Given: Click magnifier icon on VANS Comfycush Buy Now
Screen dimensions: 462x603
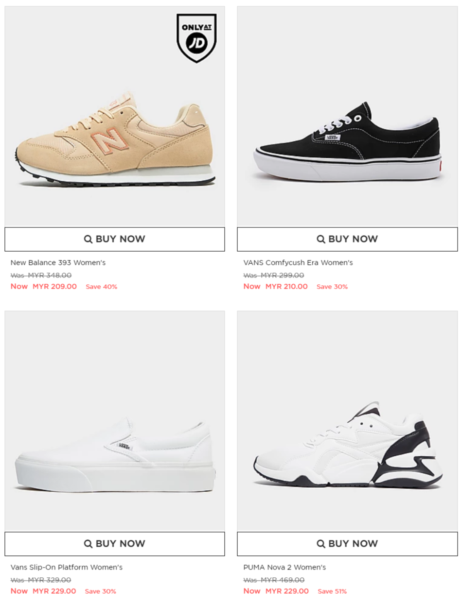Looking at the screenshot, I should 321,239.
